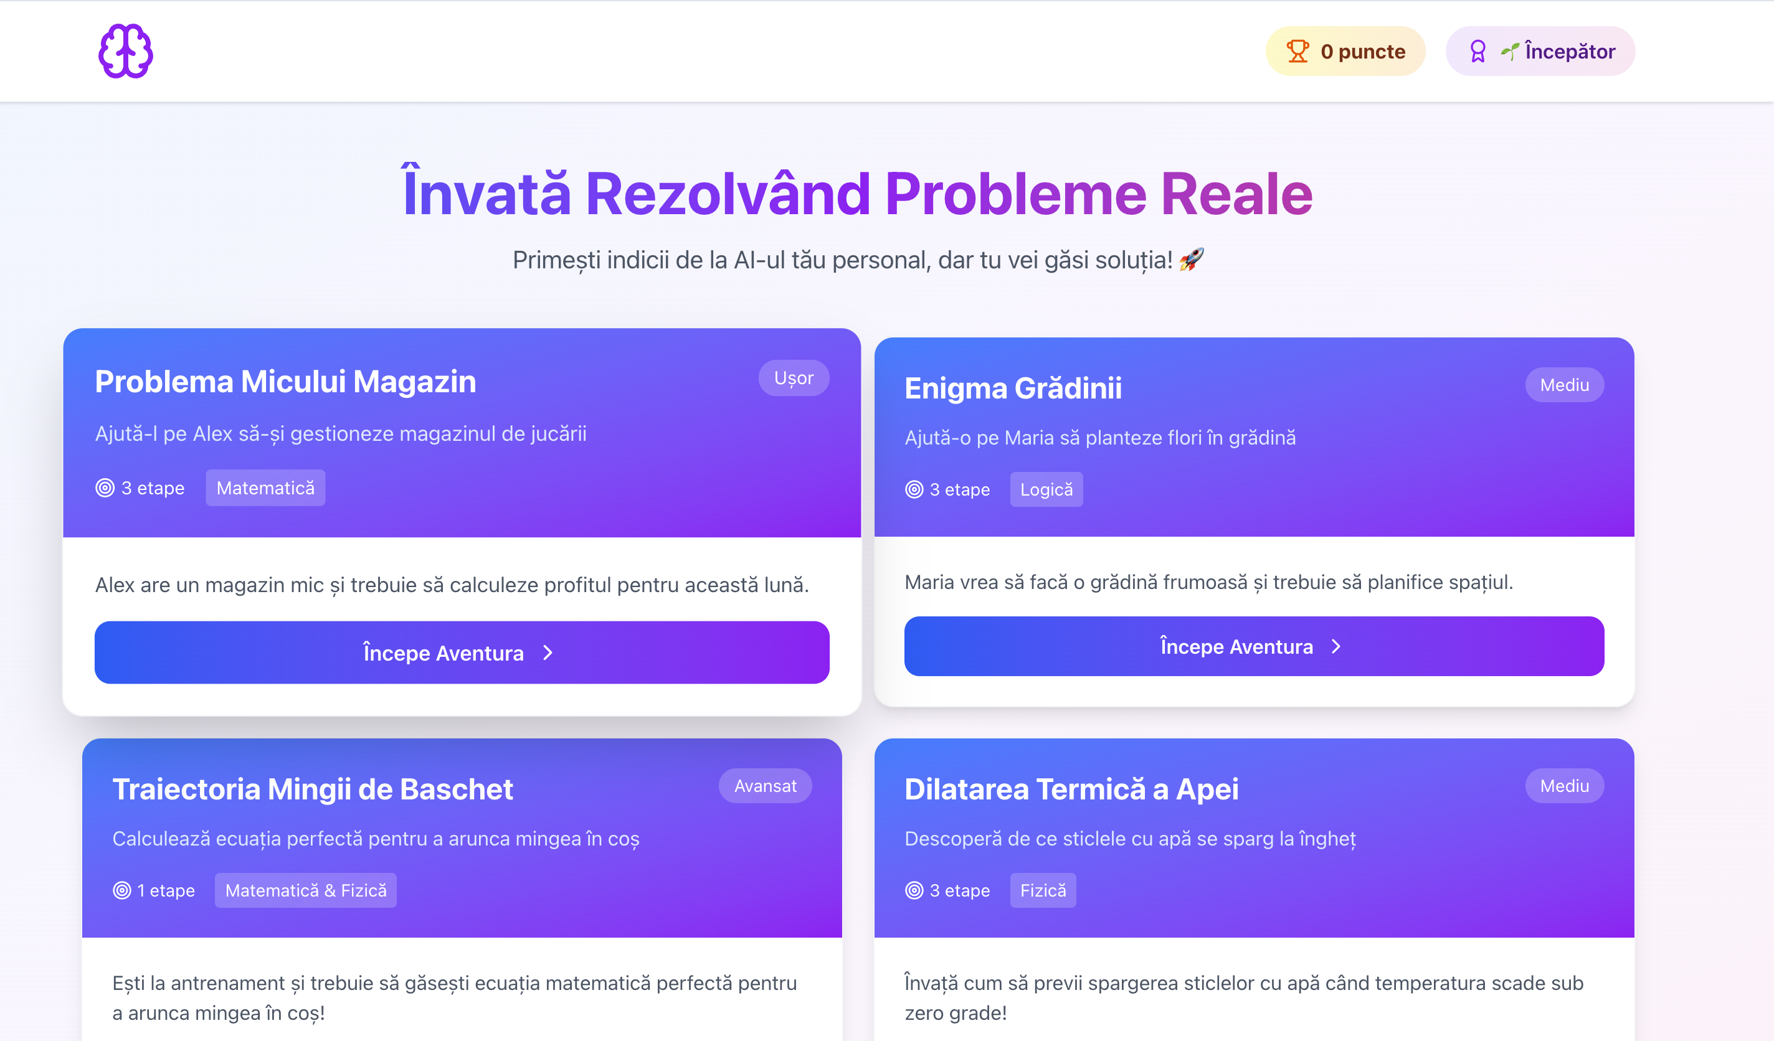The height and width of the screenshot is (1041, 1774).
Task: Click the target icon in Traiectoria Mingii de Baschet card
Action: [x=122, y=890]
